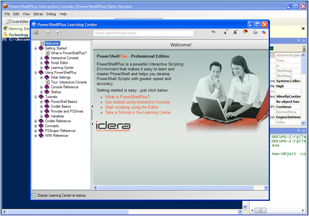Click the properties panel scroll down arrow
309x216 pixels.
click(x=303, y=123)
